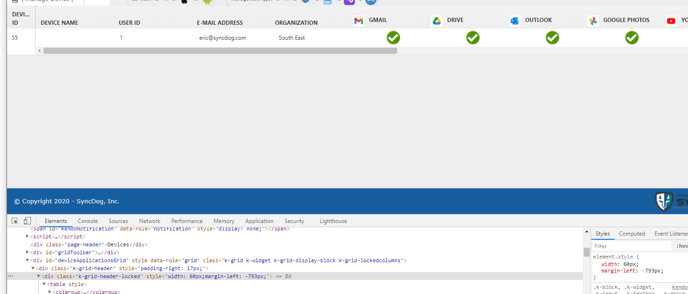Expand the colgroup node
Viewport: 688px width, 294px height.
[50, 292]
